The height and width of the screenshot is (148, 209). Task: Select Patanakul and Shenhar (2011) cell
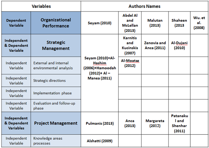(x=179, y=123)
